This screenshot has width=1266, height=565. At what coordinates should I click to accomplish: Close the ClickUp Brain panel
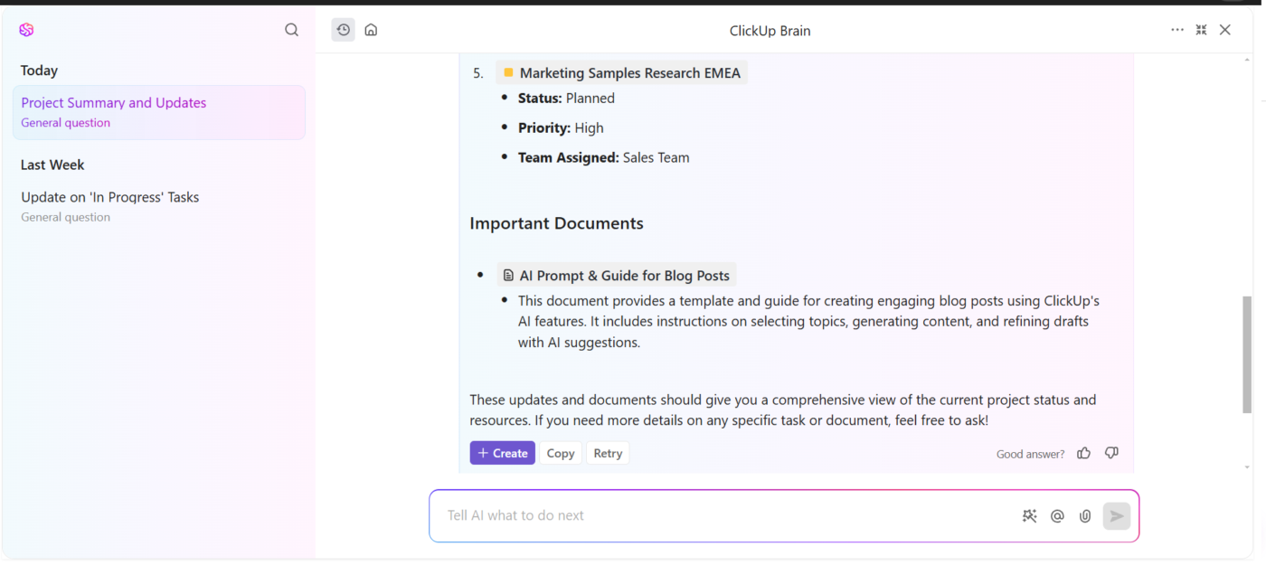coord(1225,30)
